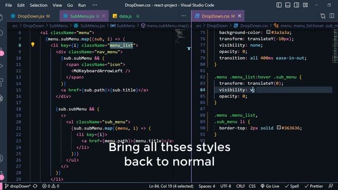This screenshot has height=190, width=338.
Task: Click the lightbulb code action on line 8
Action: click(x=33, y=44)
